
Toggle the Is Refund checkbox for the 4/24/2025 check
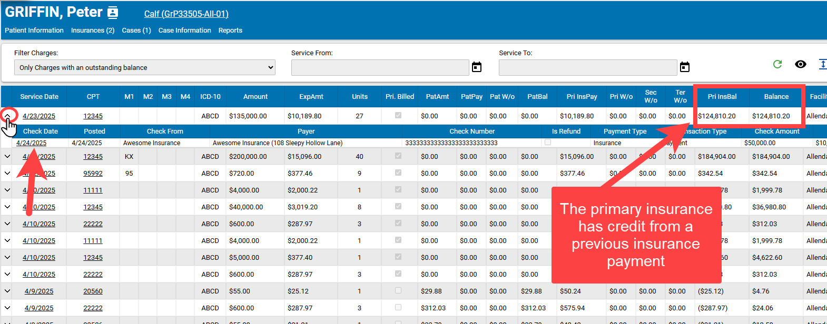pos(548,143)
